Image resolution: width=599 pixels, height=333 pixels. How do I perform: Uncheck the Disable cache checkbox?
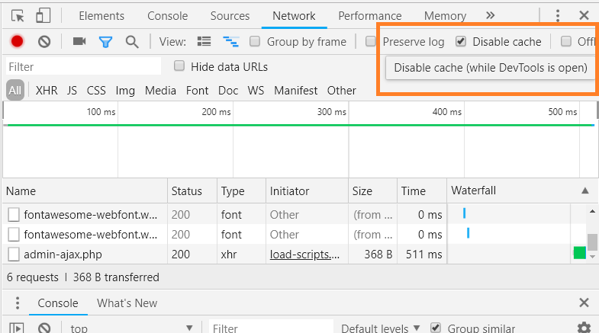click(461, 42)
